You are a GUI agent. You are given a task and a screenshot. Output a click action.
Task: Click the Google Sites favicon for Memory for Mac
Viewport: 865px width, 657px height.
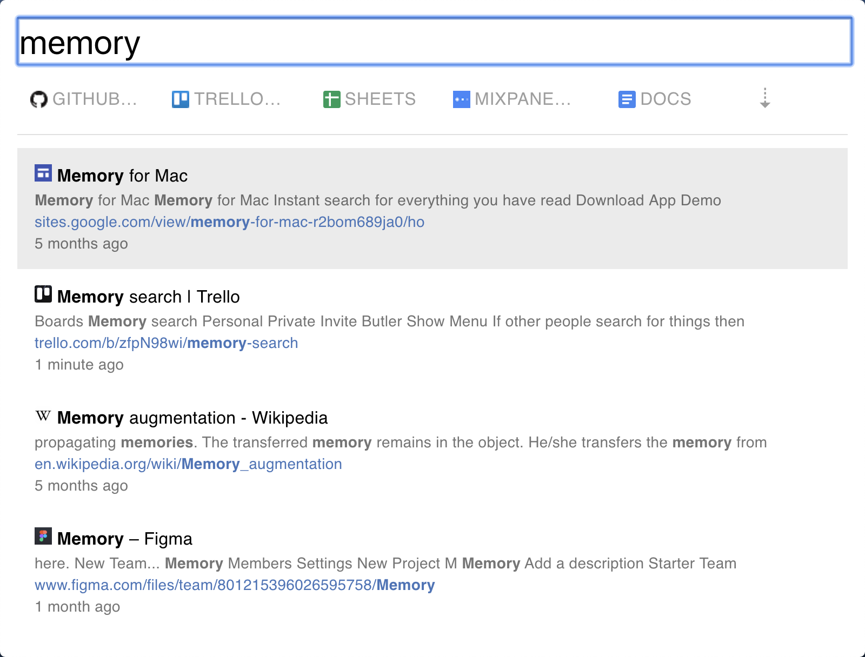43,173
